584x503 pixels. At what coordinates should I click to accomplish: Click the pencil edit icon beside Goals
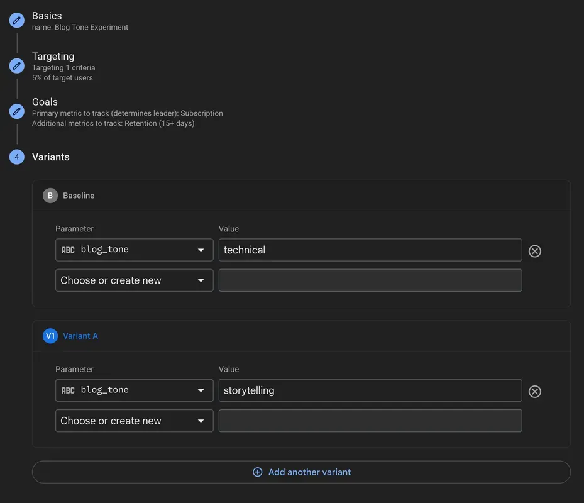coord(16,111)
